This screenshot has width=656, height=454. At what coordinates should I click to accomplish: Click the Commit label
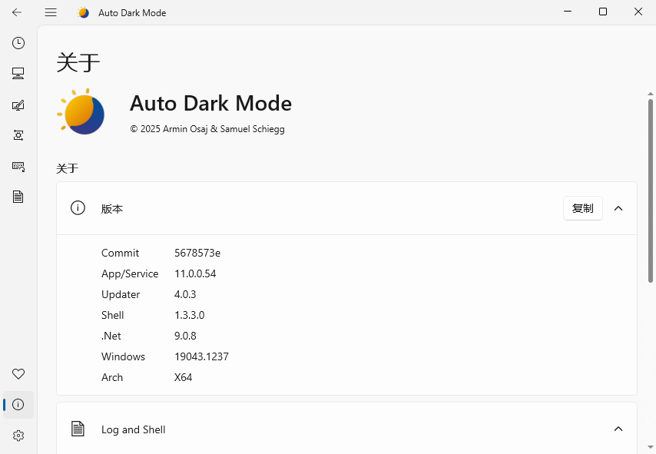(x=120, y=253)
